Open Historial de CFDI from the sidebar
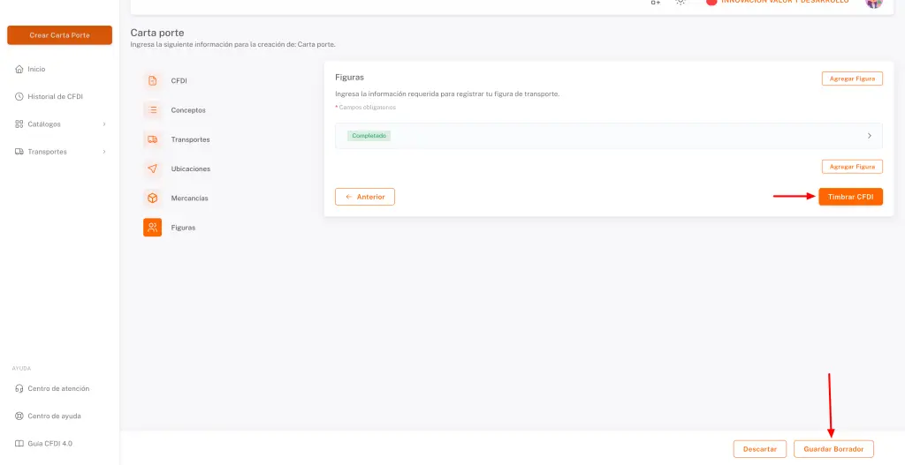Viewport: 905px width, 465px height. pyautogui.click(x=55, y=97)
